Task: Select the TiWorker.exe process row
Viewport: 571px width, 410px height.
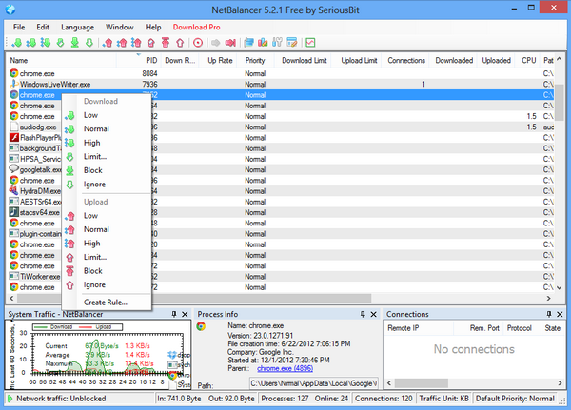Action: click(281, 277)
